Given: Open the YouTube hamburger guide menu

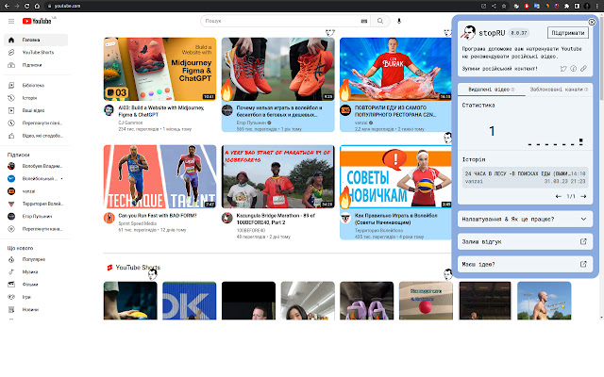Looking at the screenshot, I should pos(11,21).
